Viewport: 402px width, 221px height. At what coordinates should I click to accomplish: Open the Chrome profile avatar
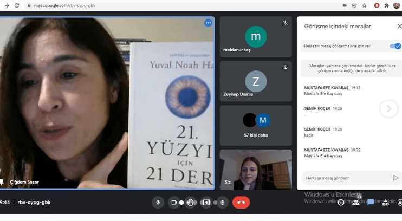[x=397, y=5]
